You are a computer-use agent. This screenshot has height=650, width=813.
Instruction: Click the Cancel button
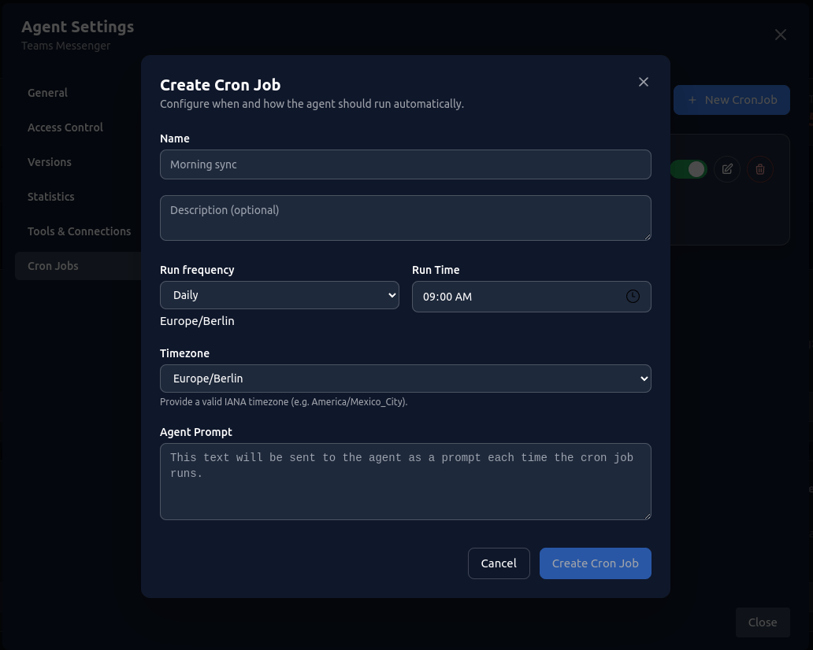(x=499, y=563)
